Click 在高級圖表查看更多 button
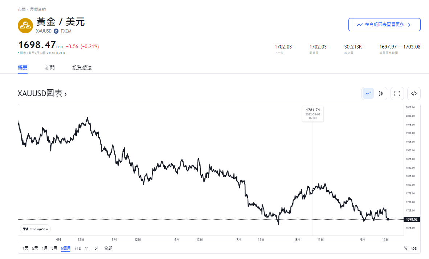The height and width of the screenshot is (259, 429). (x=384, y=25)
